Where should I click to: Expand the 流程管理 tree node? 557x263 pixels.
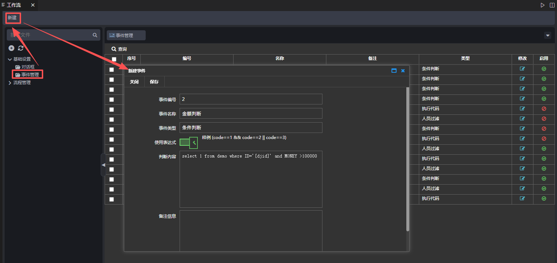click(10, 83)
